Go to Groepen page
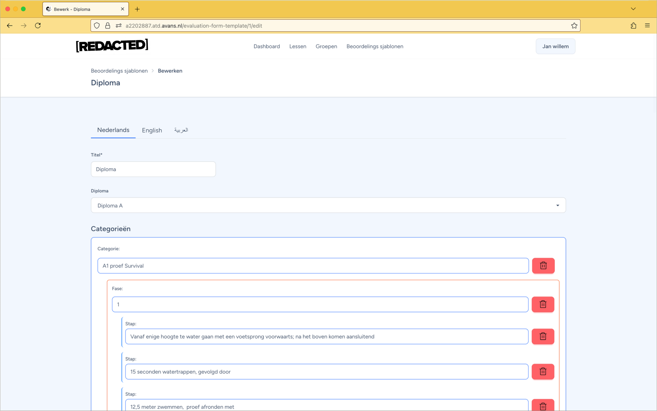 [x=326, y=47]
